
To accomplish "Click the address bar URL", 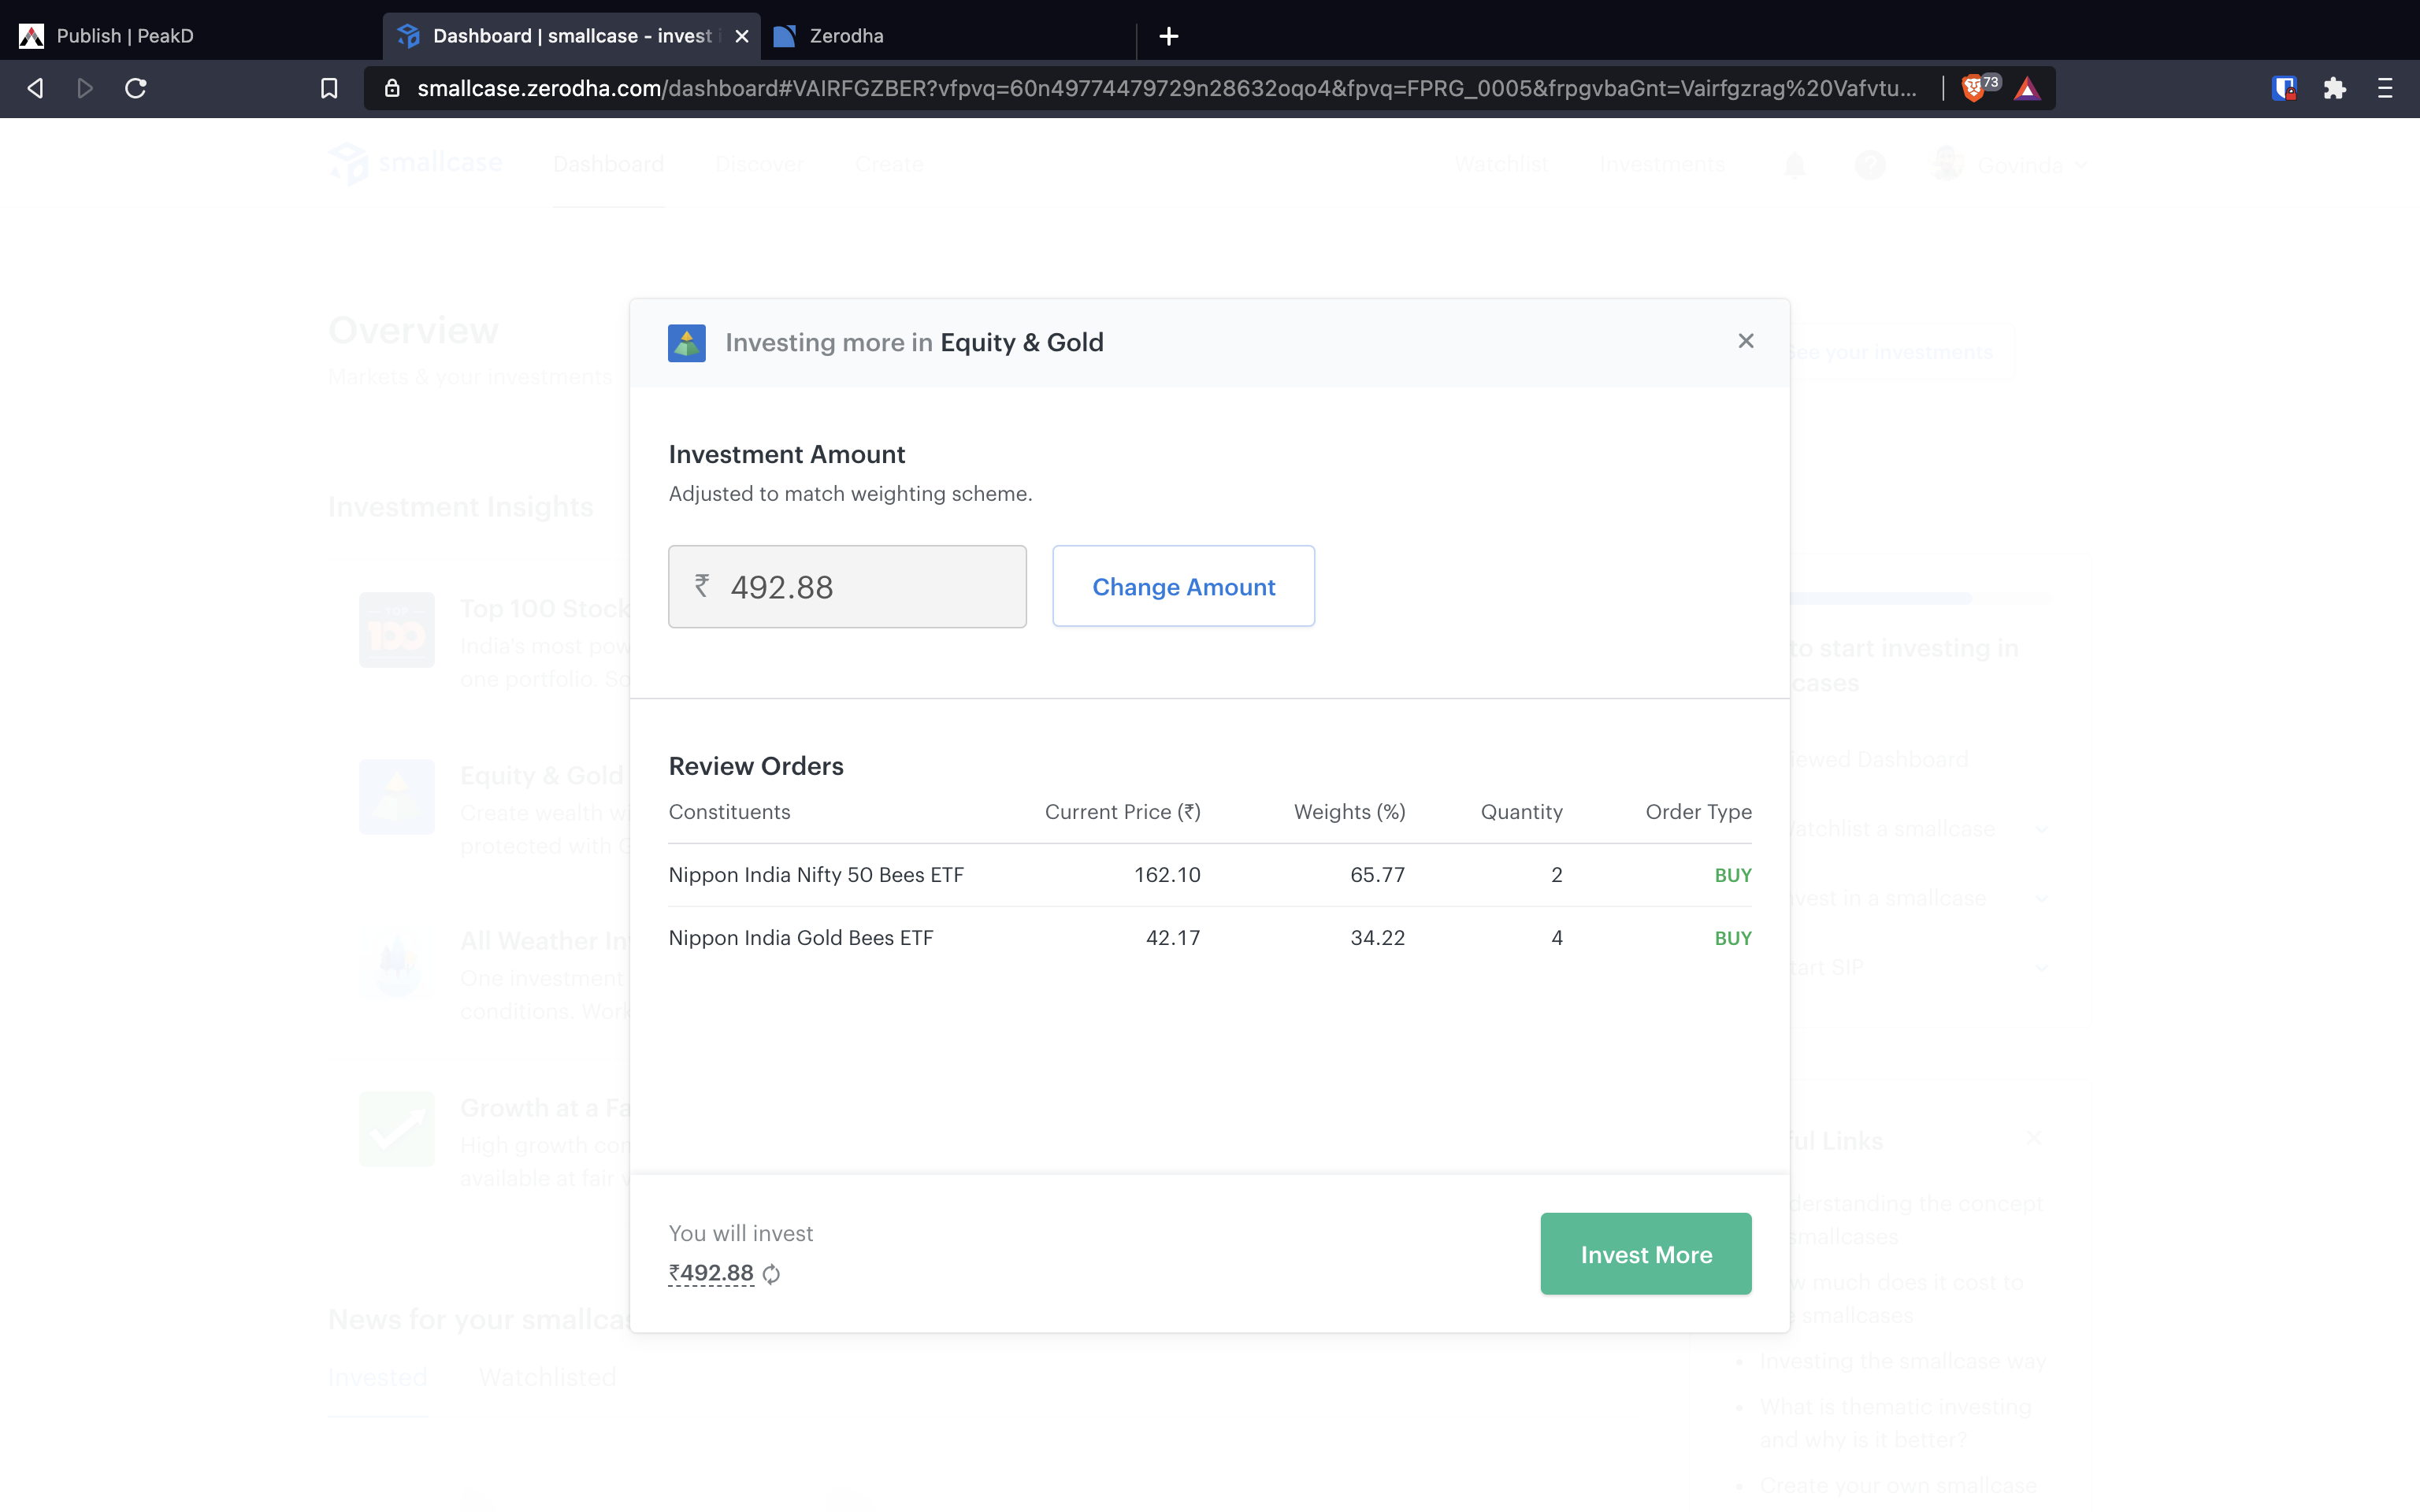I will pos(1166,88).
